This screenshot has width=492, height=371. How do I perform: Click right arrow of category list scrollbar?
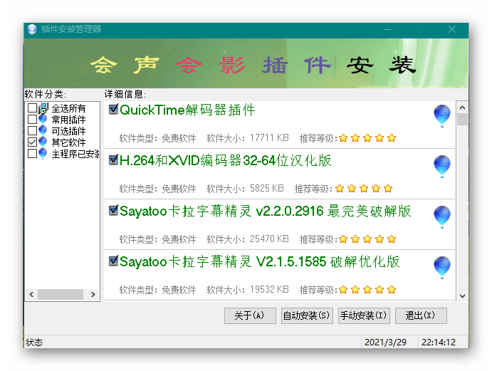[93, 294]
